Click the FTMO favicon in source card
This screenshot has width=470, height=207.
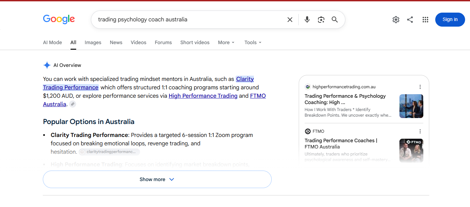coord(308,131)
